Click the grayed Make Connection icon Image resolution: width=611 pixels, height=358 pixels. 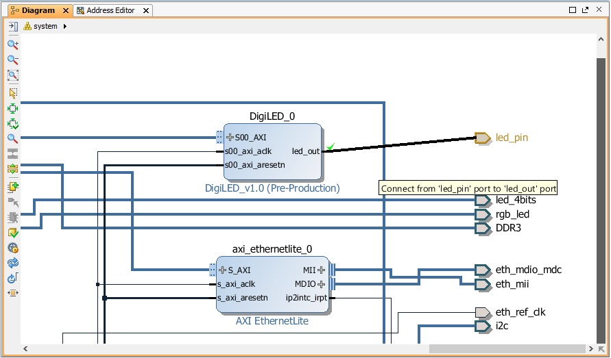(x=13, y=203)
